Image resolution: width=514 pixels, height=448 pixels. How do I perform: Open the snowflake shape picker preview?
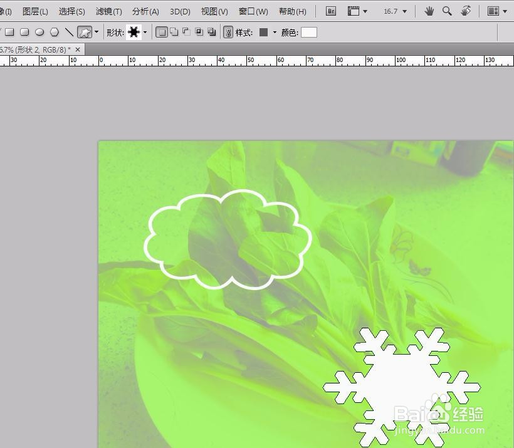(134, 32)
